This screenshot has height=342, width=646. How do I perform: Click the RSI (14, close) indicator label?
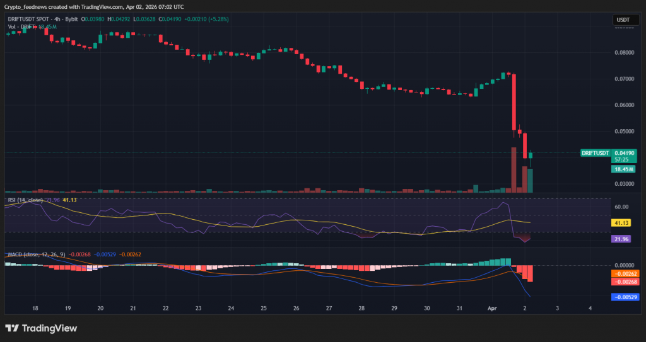pyautogui.click(x=25, y=200)
